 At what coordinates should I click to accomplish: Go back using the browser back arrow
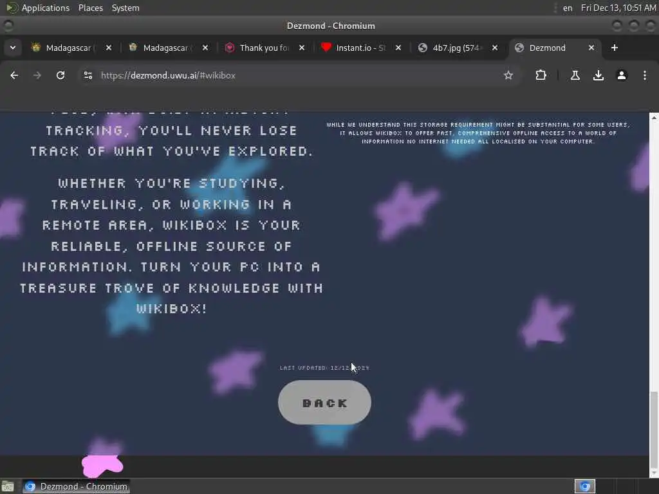point(14,75)
